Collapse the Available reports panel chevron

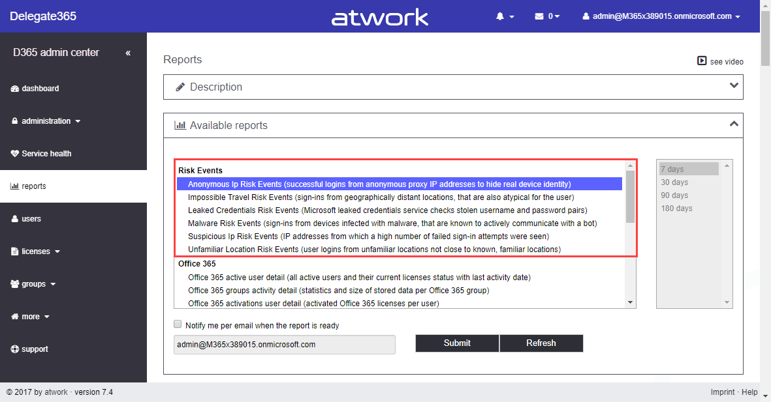[x=734, y=124]
